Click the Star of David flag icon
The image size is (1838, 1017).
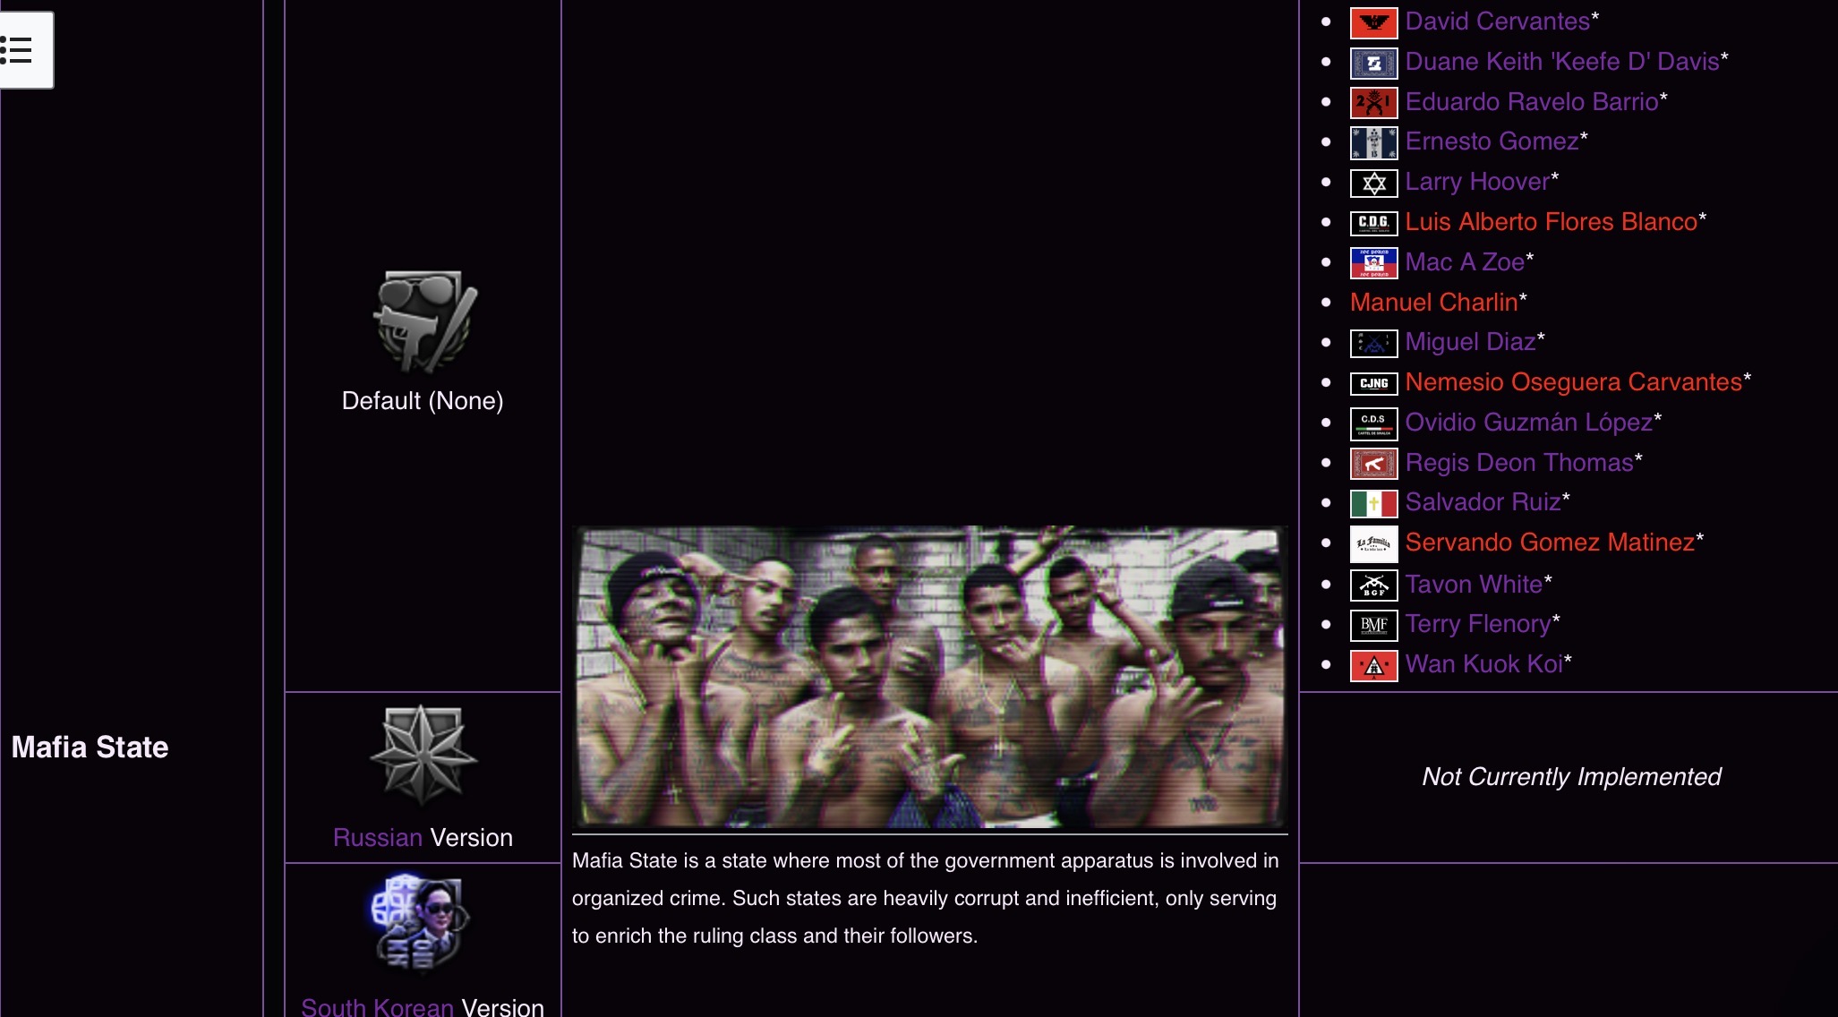(x=1372, y=183)
